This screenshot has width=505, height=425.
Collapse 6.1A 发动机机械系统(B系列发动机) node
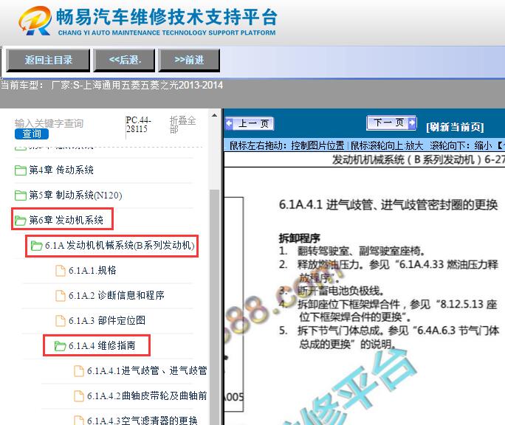pyautogui.click(x=120, y=246)
